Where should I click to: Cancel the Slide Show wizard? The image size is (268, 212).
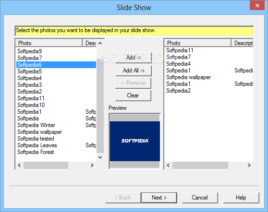(200, 198)
